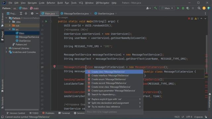
Task: Click tool windows quick access icon bottom-left
Action: (x=2, y=117)
